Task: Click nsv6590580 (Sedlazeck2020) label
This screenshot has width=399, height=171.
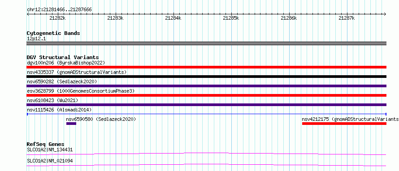Action: [x=101, y=119]
